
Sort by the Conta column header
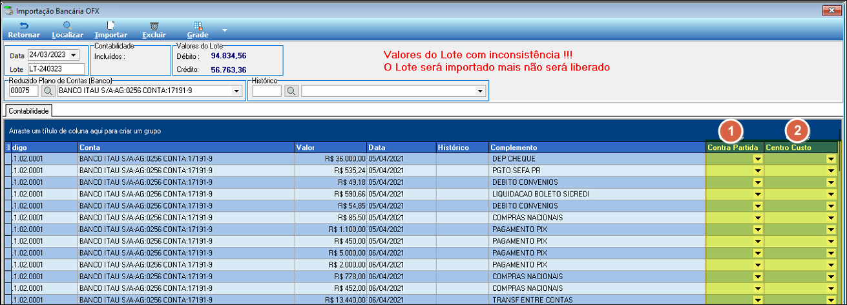185,147
